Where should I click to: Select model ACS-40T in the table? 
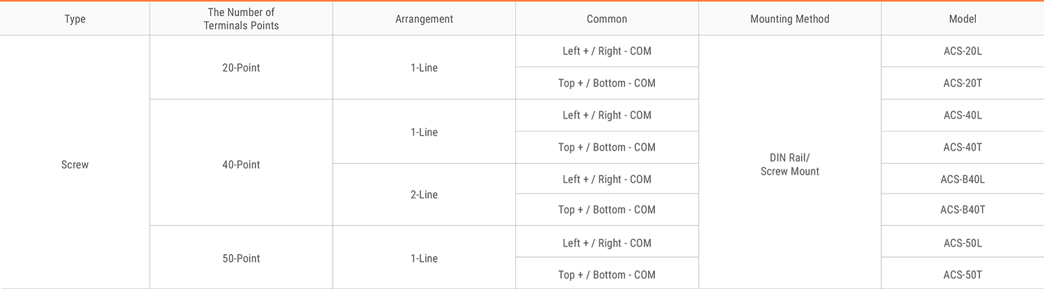(x=963, y=147)
